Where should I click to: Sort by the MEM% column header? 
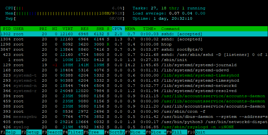coord(130,29)
